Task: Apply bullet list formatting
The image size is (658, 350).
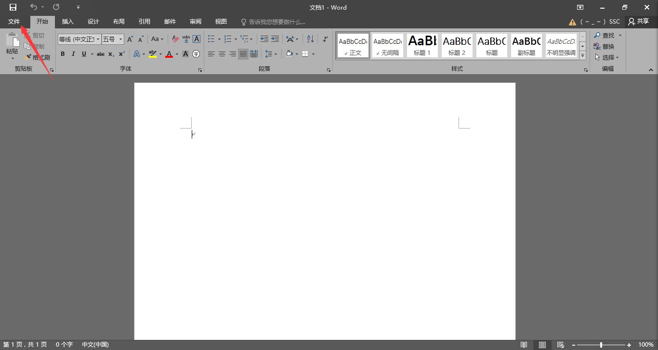Action: click(x=211, y=39)
